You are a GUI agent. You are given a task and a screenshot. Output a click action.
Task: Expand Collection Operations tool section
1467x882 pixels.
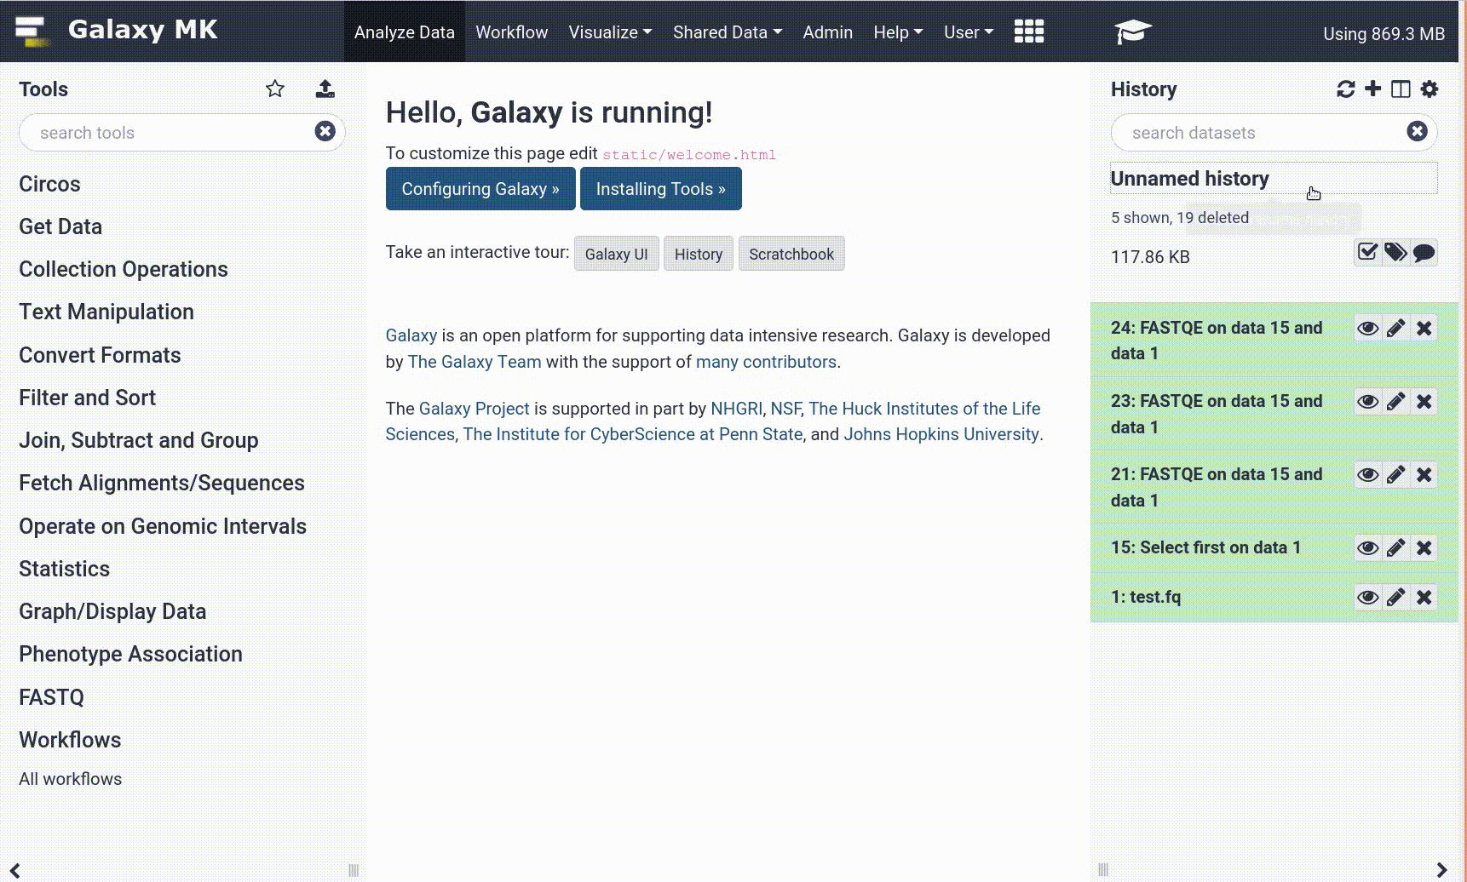tap(124, 269)
